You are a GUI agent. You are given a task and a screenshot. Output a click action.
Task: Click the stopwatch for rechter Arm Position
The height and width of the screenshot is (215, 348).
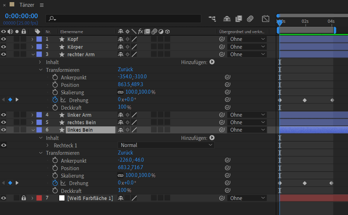[55, 85]
